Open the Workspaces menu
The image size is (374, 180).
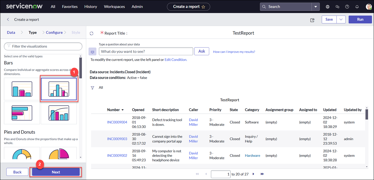(114, 7)
